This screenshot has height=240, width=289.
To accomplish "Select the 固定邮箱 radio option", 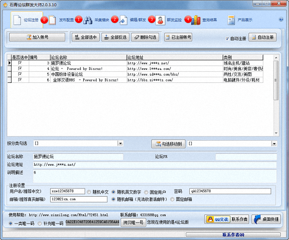I will pyautogui.click(x=172, y=199).
